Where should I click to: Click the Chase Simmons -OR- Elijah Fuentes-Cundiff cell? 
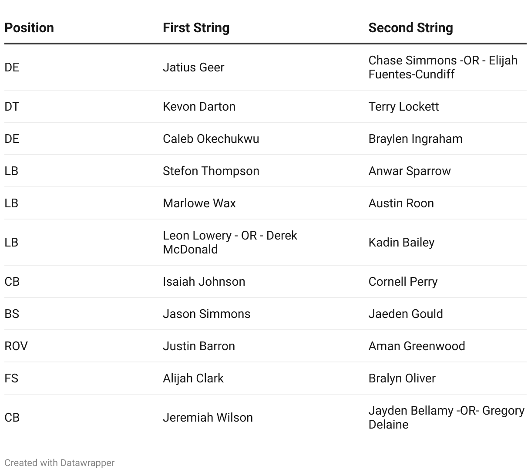pos(443,67)
